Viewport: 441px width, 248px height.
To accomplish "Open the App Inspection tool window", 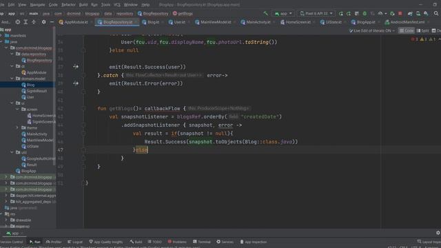I will (254, 242).
